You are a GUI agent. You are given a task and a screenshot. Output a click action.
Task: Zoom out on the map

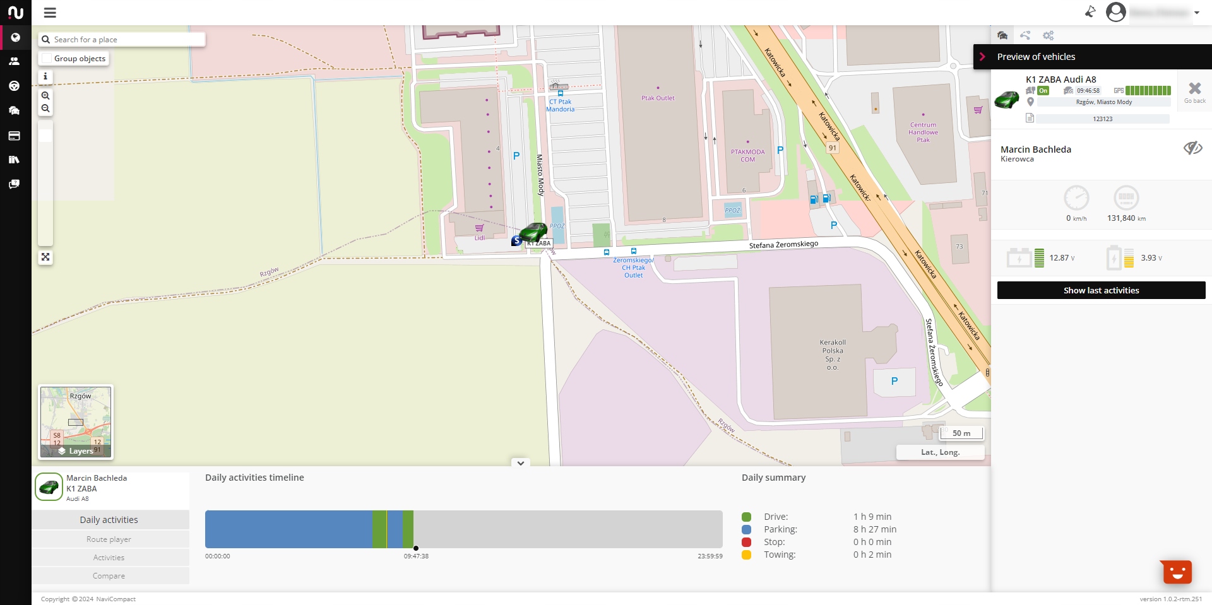tap(45, 109)
